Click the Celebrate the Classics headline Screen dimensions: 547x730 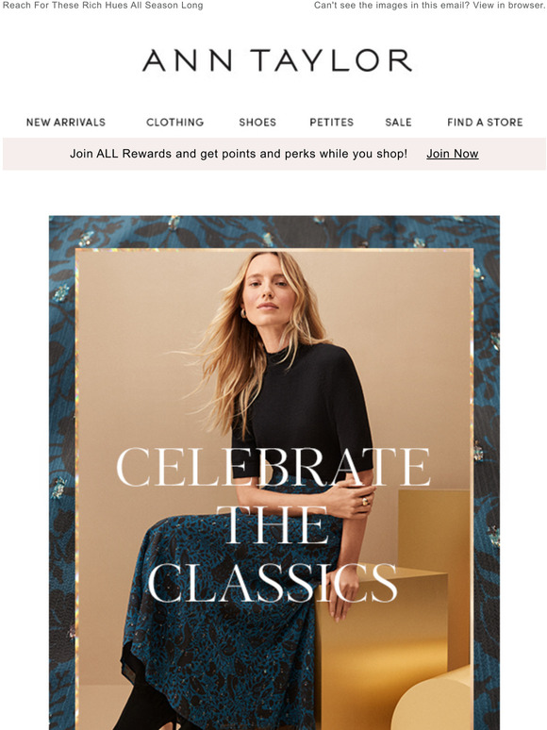click(273, 525)
